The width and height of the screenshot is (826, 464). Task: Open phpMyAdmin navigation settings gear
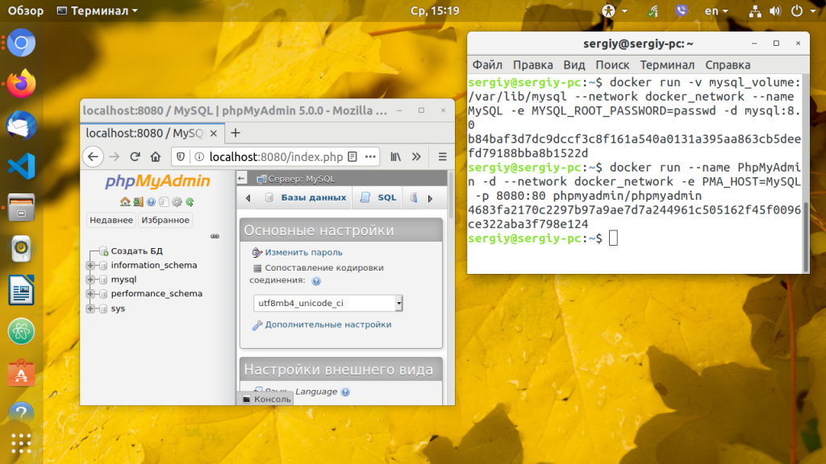pos(177,202)
